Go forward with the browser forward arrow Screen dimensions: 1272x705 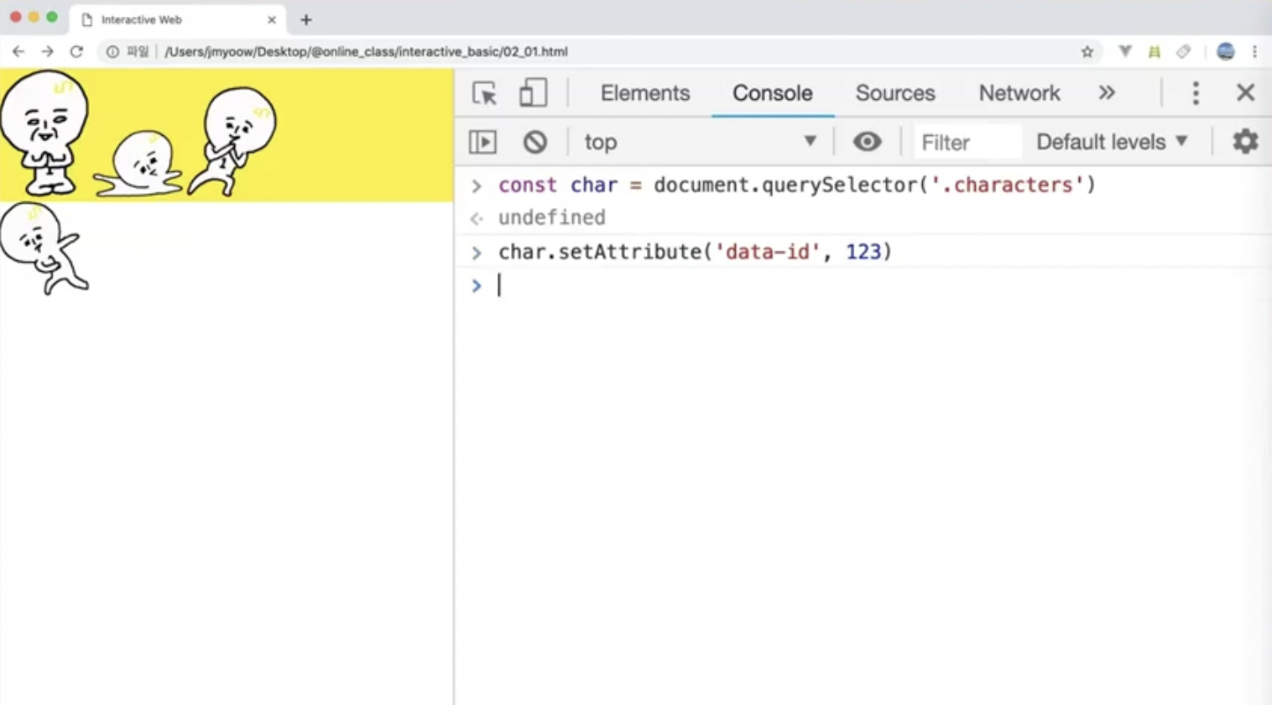(x=47, y=51)
